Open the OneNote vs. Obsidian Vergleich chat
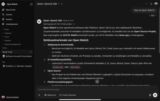This screenshot has width=160, height=101. [17, 66]
